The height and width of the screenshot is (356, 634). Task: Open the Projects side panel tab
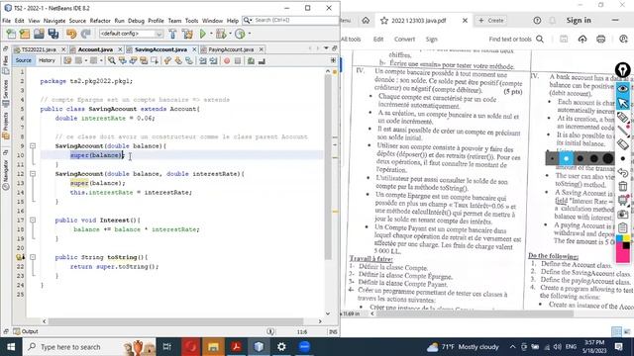tap(6, 126)
